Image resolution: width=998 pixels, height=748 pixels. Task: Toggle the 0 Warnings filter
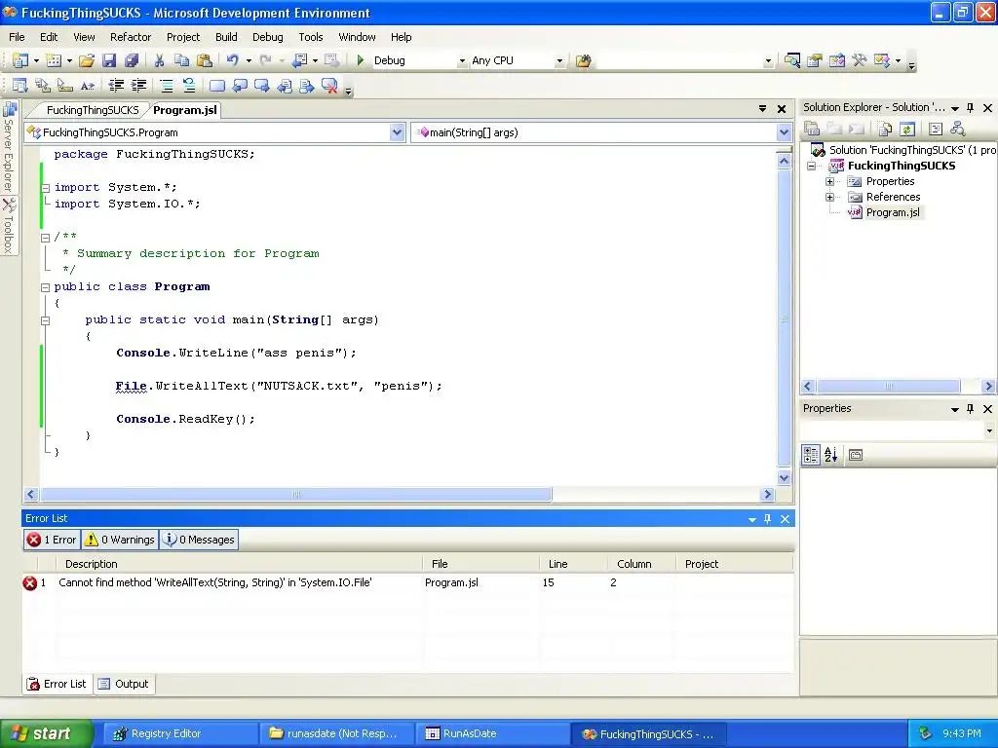[x=120, y=540]
